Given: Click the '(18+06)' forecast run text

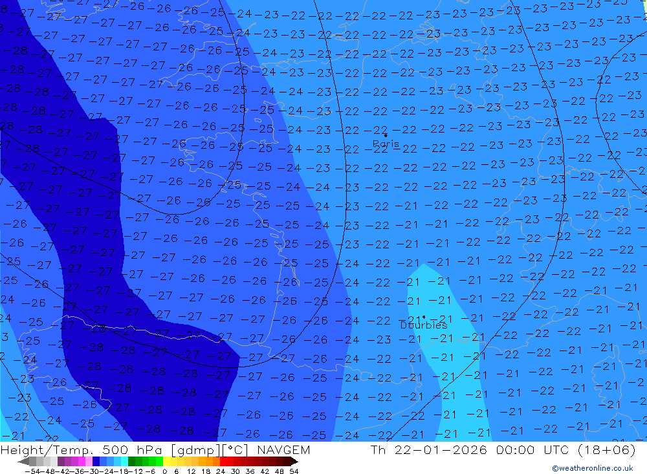Looking at the screenshot, I should tap(607, 449).
